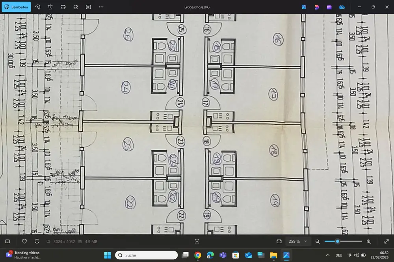Open Microsoft Teams from the taskbar
This screenshot has width=394, height=262.
coord(223,255)
